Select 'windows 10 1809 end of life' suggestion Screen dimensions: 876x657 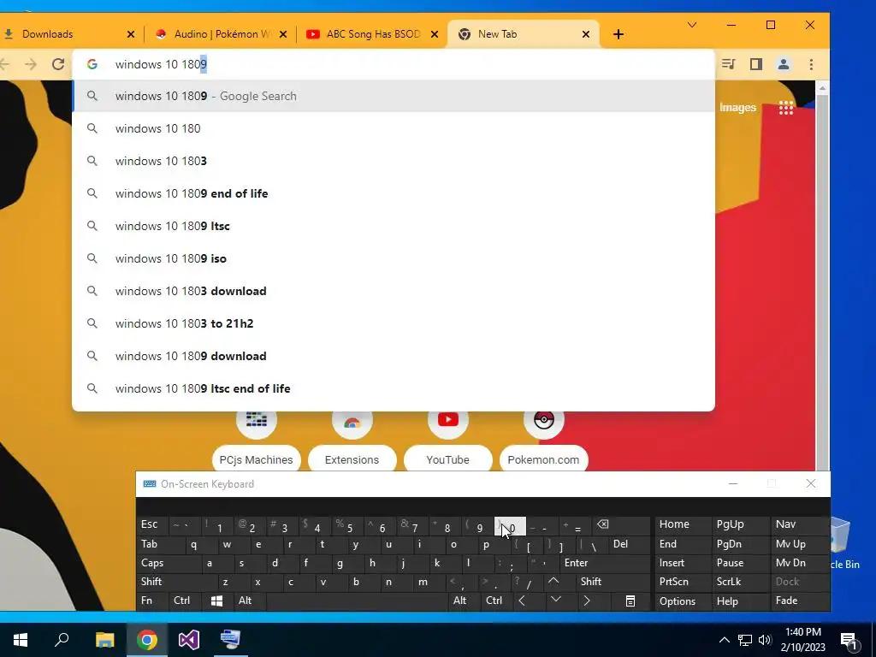click(x=394, y=193)
